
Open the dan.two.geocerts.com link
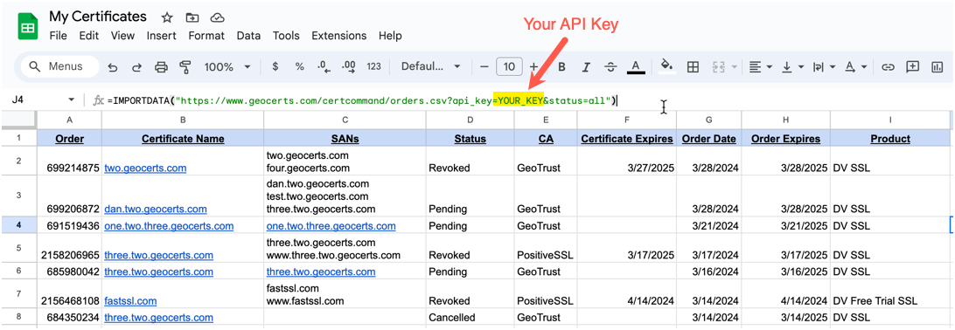(156, 209)
